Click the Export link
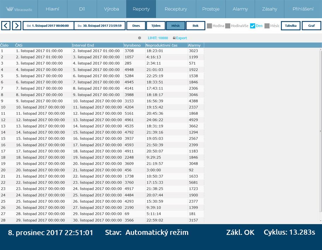This screenshot has width=322, height=250. [181, 38]
